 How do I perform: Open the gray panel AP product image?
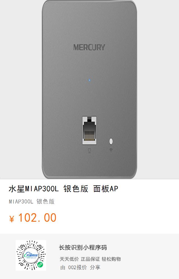pos(89,89)
